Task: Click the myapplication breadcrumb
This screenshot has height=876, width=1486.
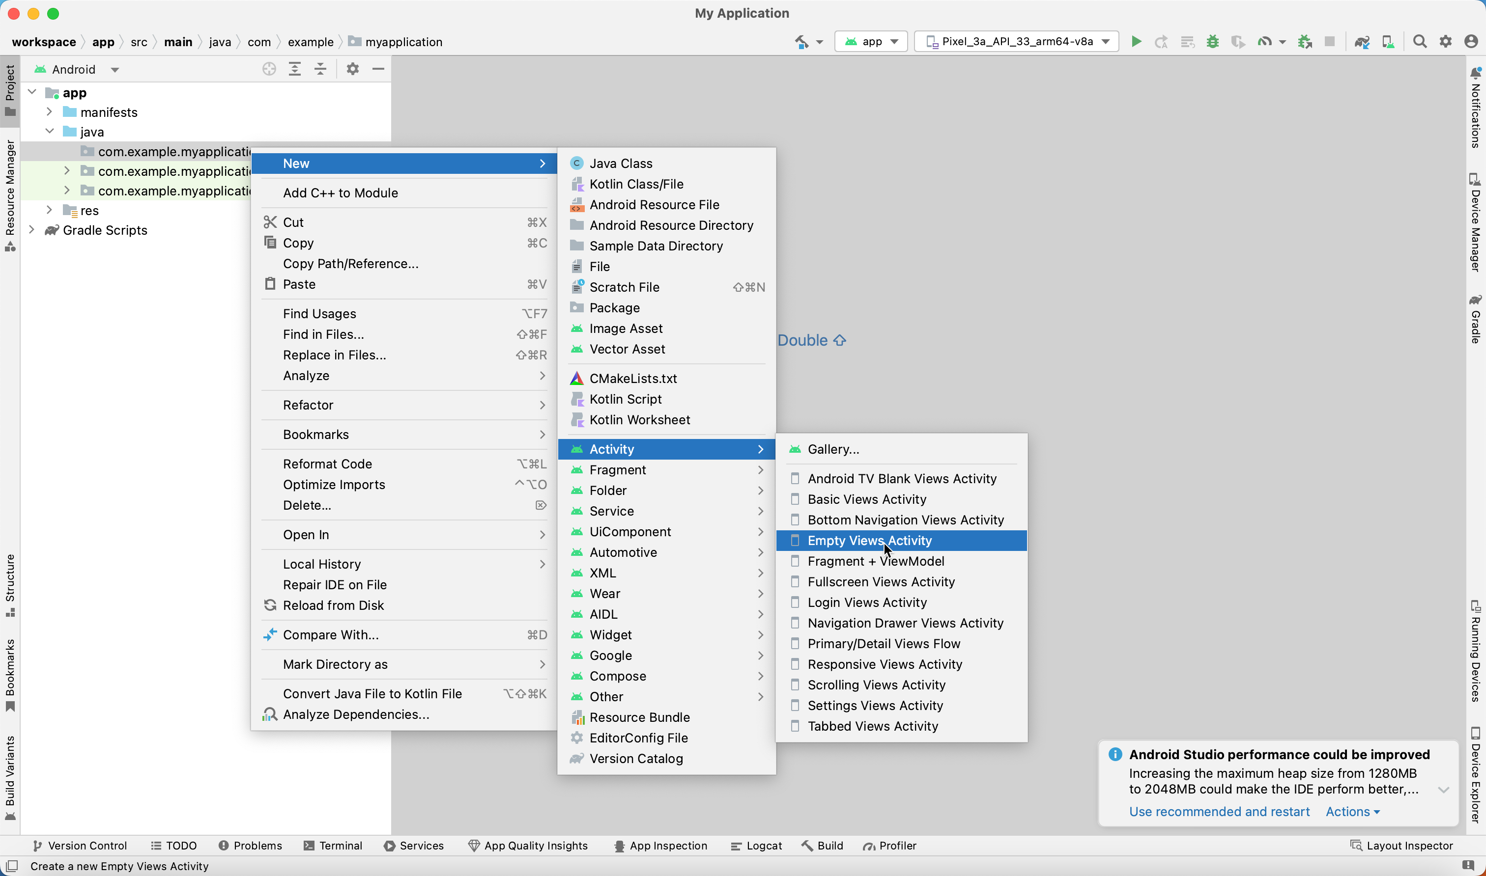Action: click(x=396, y=42)
